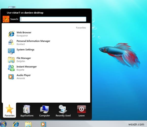Launch Dolphin File Manager icon in menu
Viewport: 147px width, 127px height.
11,60
